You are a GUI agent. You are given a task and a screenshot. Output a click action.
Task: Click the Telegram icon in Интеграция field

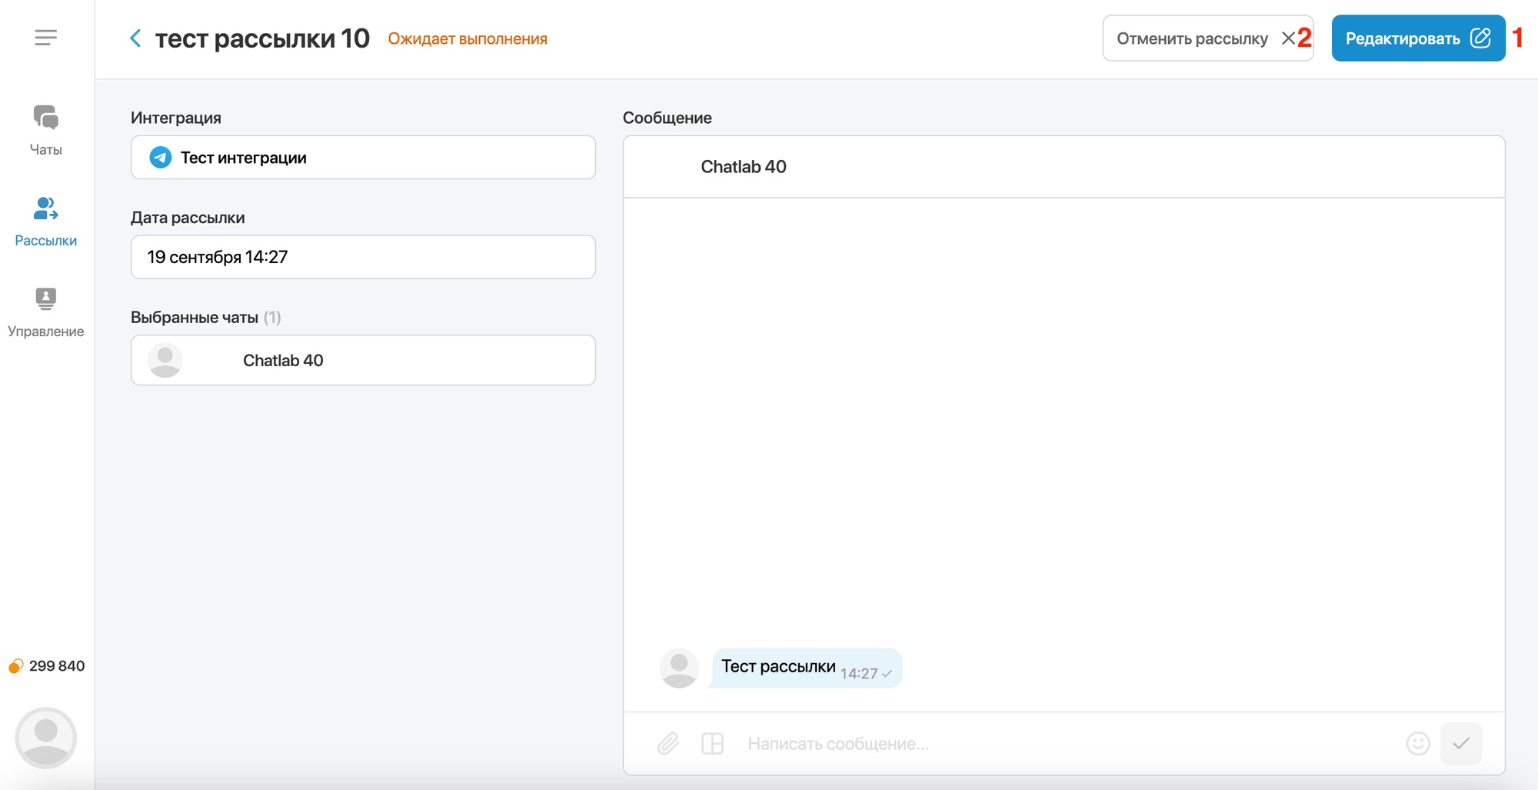[x=161, y=158]
